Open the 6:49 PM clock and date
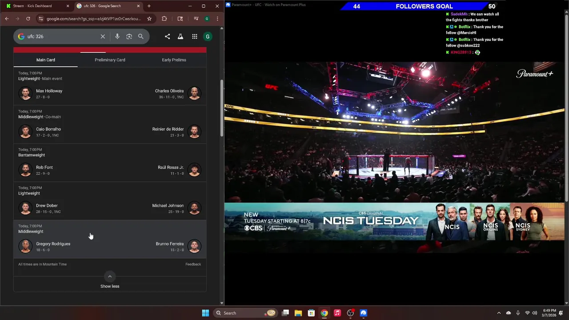This screenshot has width=569, height=320. point(549,313)
